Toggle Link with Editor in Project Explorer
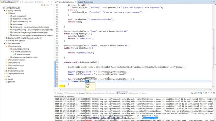Viewport: 216px width, 121px height. point(45,5)
